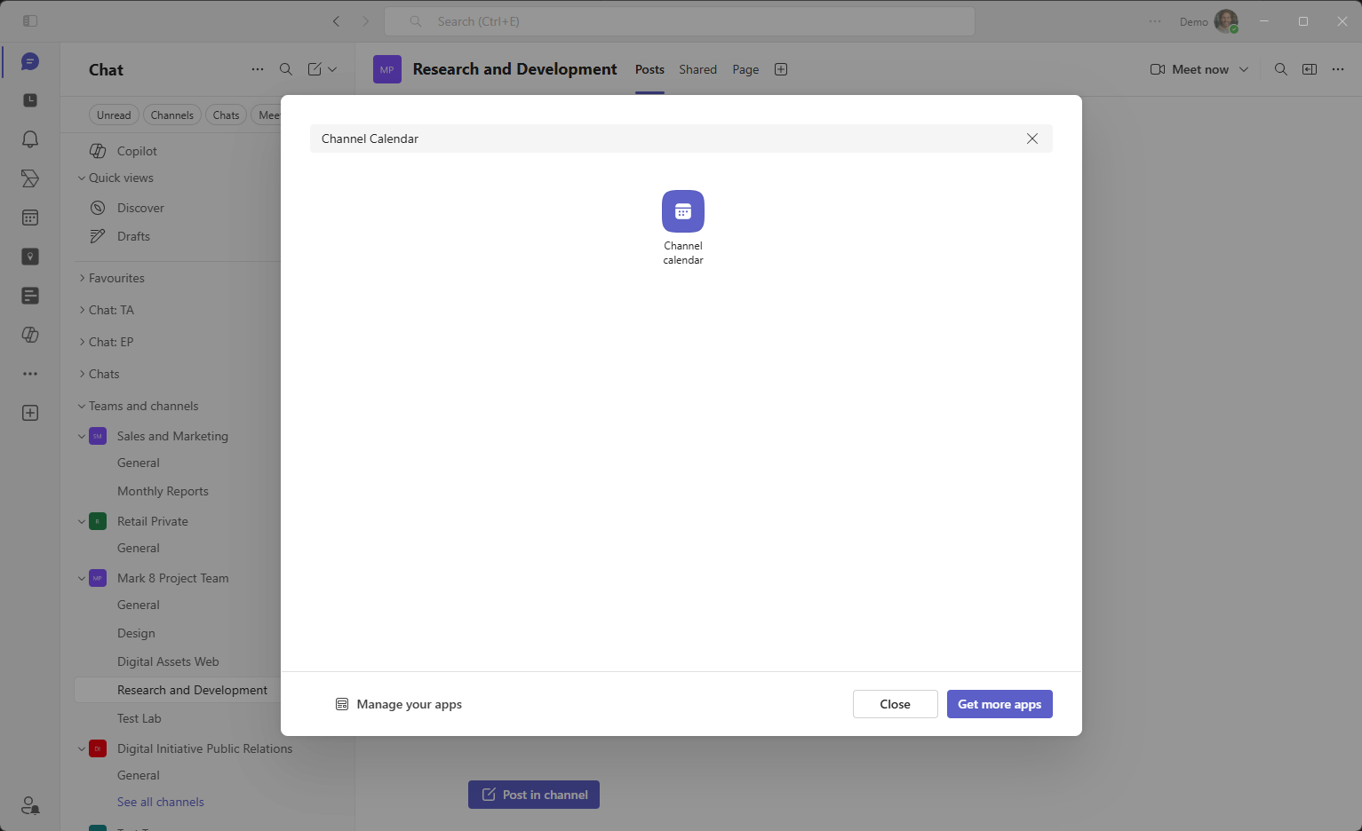
Task: Open the Activity bell icon
Action: [x=30, y=139]
